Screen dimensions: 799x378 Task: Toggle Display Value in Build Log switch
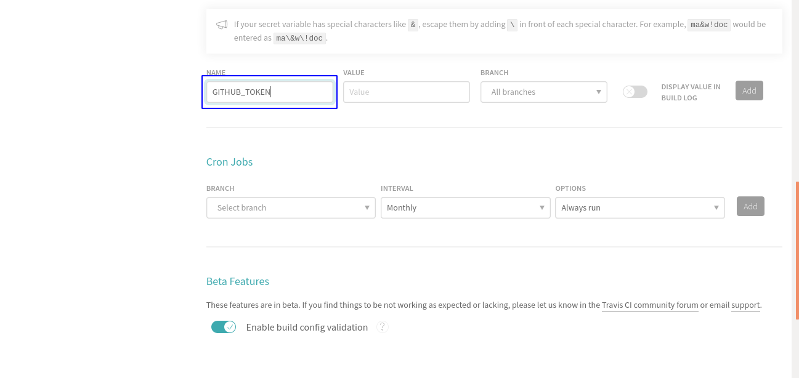point(635,92)
